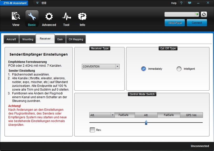Click the chat message icon in title bar

[x=190, y=3]
